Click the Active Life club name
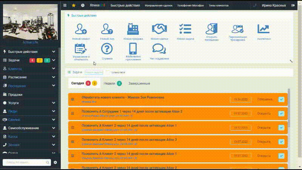The width and height of the screenshot is (302, 170). coord(30,42)
